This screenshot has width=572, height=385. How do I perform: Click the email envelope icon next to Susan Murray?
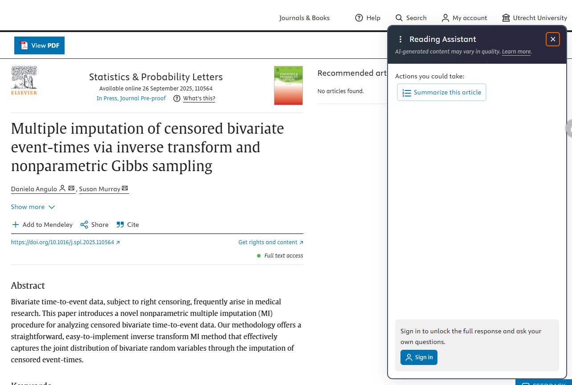tap(125, 188)
